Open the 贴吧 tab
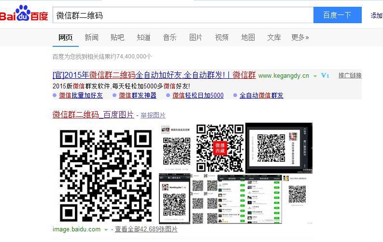This screenshot has width=383, height=242. click(x=117, y=37)
